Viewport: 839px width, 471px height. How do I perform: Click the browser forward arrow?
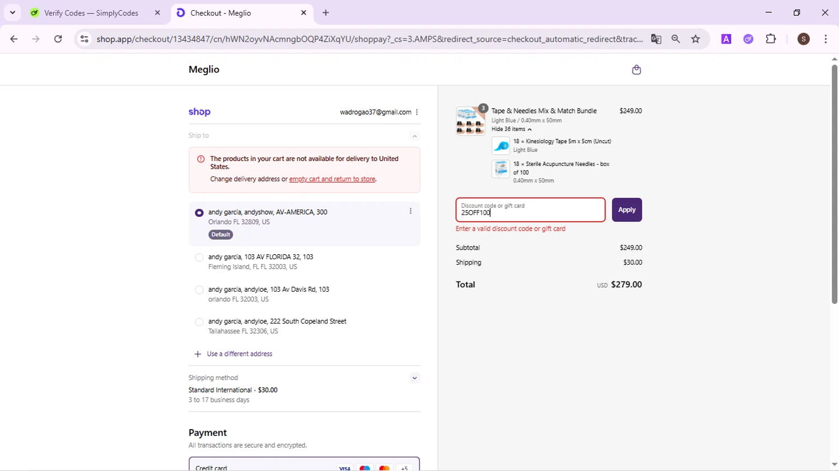coord(36,39)
